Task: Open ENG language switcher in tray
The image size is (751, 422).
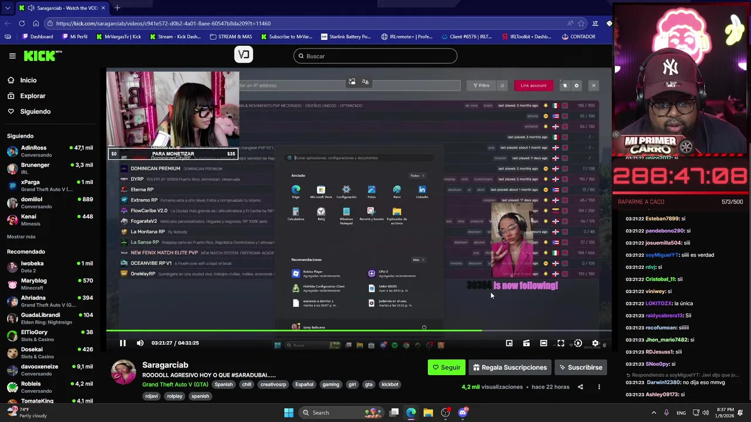Action: (681, 413)
